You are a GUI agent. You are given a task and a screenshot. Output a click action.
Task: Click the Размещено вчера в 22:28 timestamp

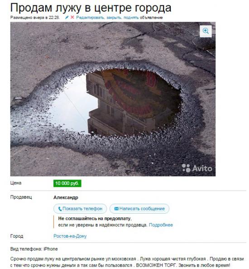tap(35, 18)
